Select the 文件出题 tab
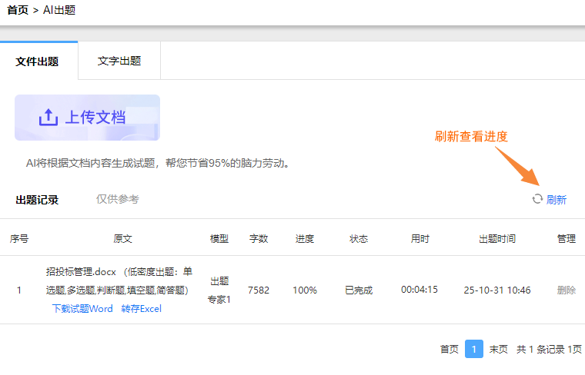The width and height of the screenshot is (585, 375). [x=37, y=61]
